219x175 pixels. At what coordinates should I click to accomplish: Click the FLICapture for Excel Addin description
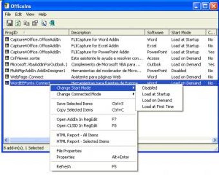coord(95,46)
